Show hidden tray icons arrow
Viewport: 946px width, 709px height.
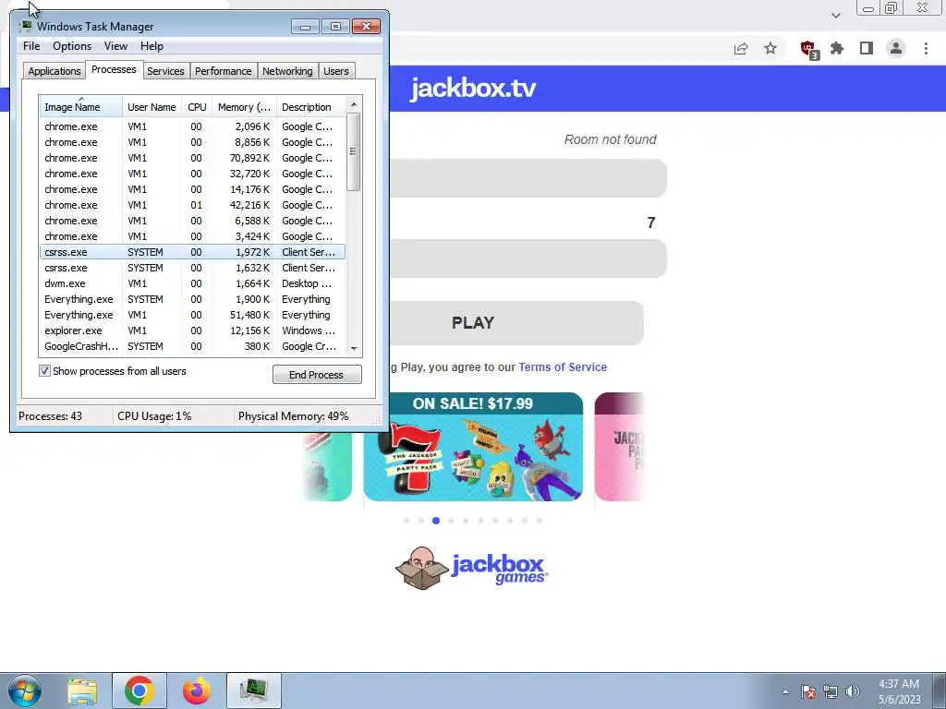785,691
